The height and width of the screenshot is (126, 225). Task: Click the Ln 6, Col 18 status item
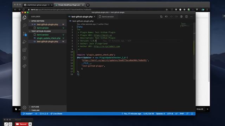148,114
